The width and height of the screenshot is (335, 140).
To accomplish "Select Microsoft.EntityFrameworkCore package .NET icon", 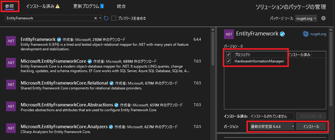I will click(x=11, y=63).
